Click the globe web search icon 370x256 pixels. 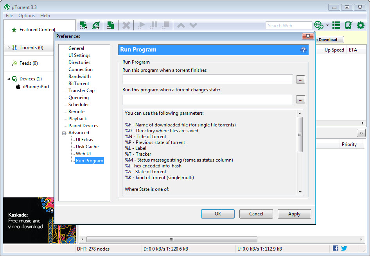coord(319,25)
